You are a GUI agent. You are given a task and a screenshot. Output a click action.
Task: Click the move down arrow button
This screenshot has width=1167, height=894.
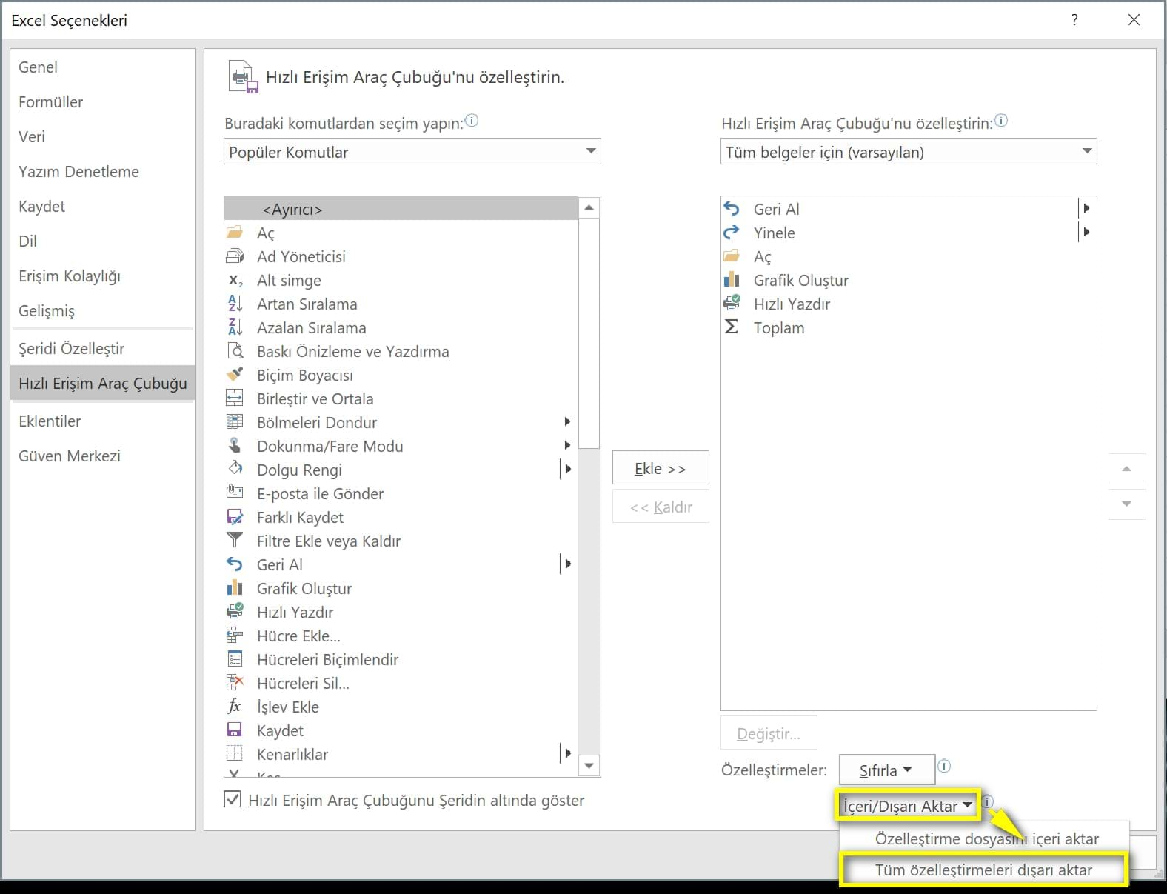pos(1127,504)
